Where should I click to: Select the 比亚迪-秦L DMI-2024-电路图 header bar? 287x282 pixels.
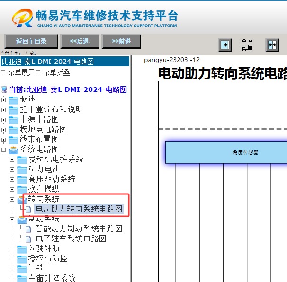point(65,62)
